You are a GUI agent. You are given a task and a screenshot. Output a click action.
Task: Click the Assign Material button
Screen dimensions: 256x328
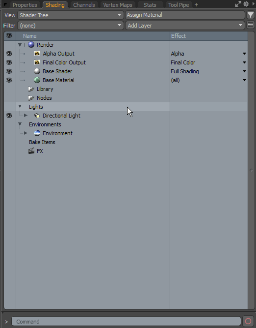click(185, 15)
